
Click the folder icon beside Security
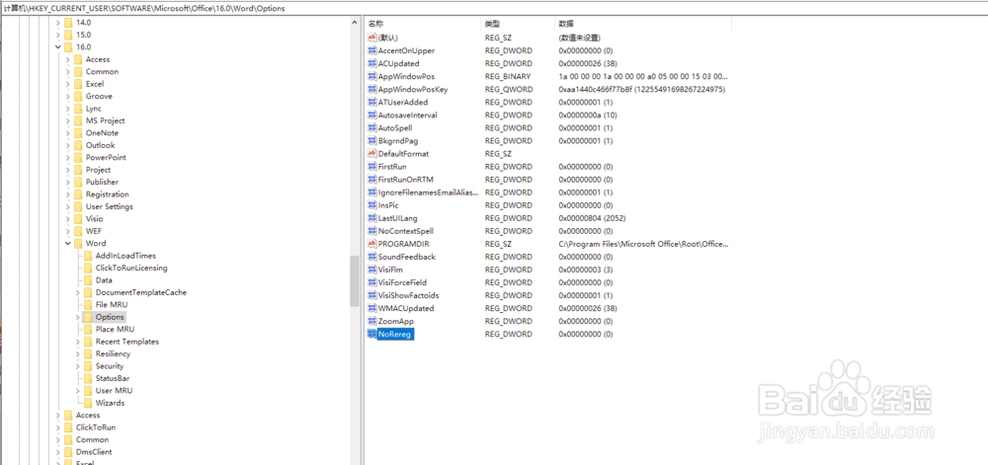88,366
